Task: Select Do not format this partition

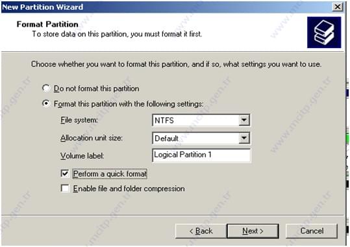Action: (x=46, y=88)
